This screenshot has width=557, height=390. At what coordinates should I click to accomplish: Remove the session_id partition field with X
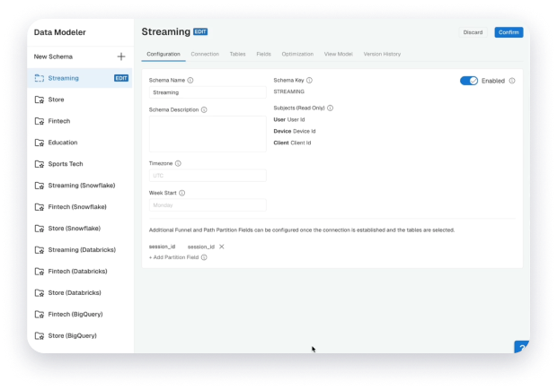[x=222, y=247]
